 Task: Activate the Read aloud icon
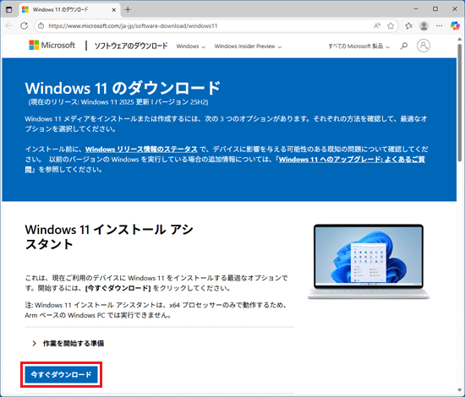[377, 26]
